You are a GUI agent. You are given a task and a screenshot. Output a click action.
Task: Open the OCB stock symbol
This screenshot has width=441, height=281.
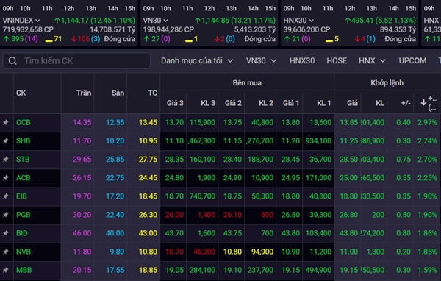(x=24, y=123)
